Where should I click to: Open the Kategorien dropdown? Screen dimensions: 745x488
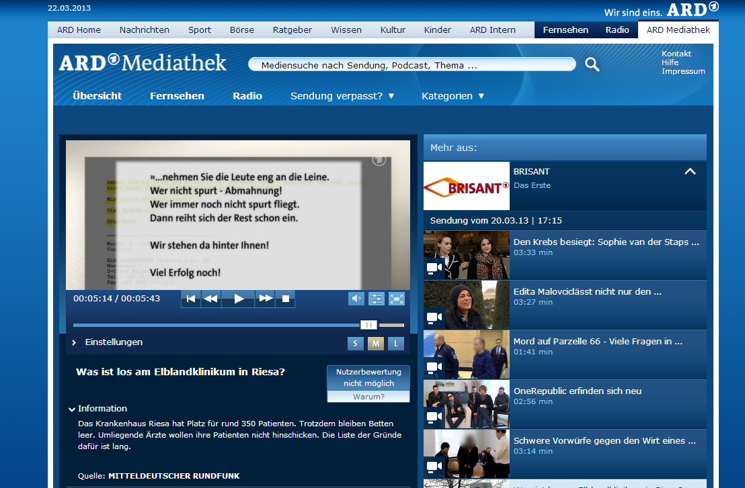click(453, 96)
